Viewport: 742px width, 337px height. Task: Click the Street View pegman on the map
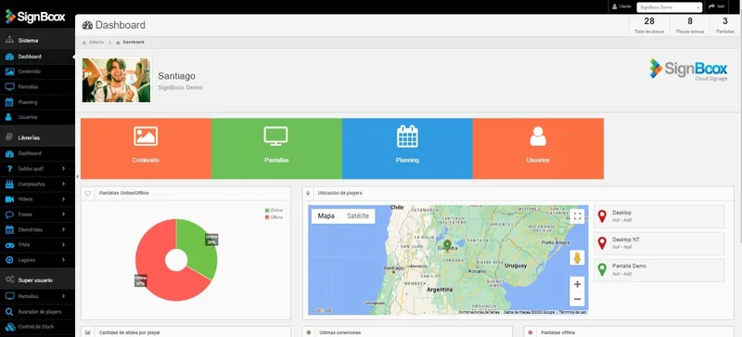click(577, 258)
